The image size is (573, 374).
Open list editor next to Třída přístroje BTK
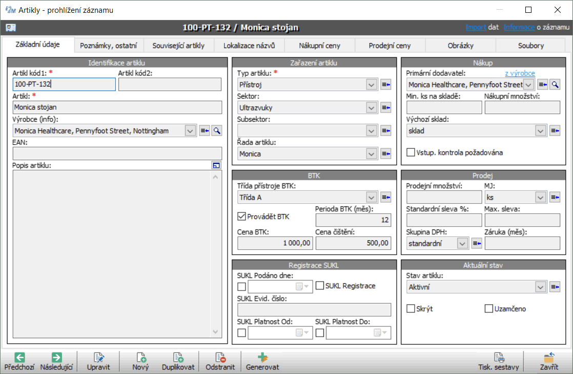(x=386, y=197)
